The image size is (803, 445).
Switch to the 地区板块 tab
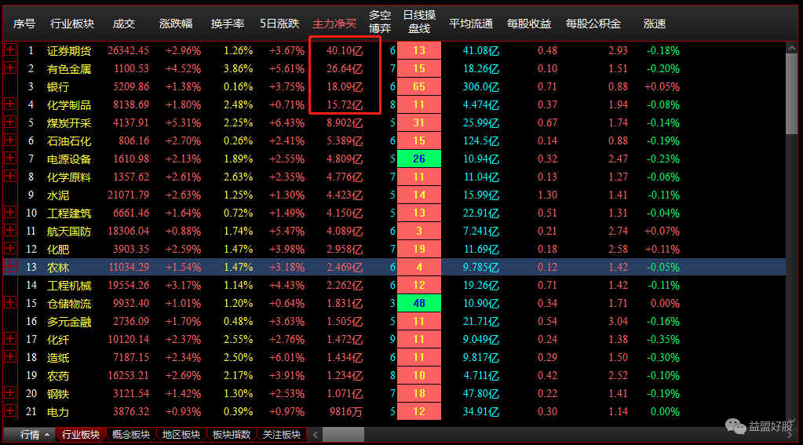(180, 435)
